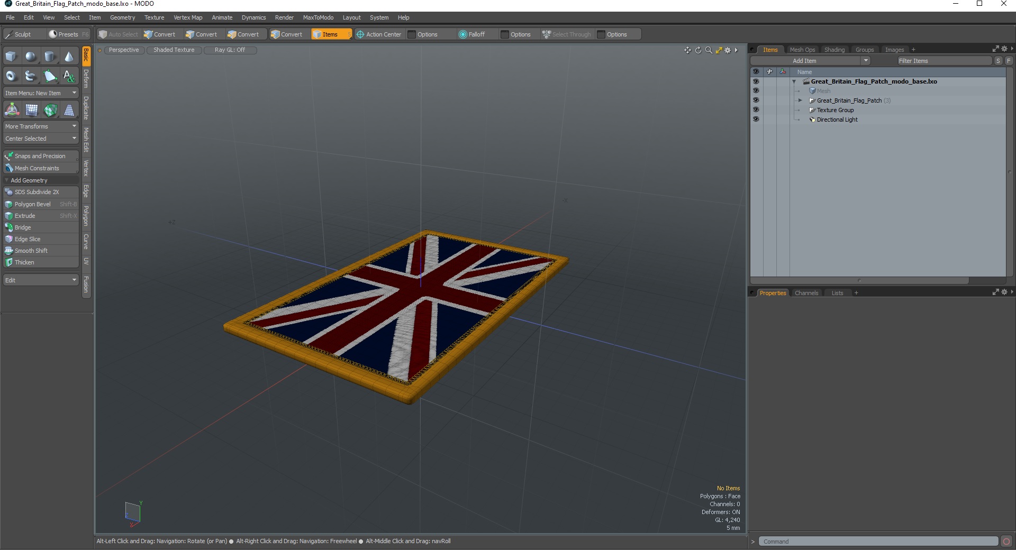
Task: Toggle visibility of the Mesh item
Action: [x=756, y=91]
